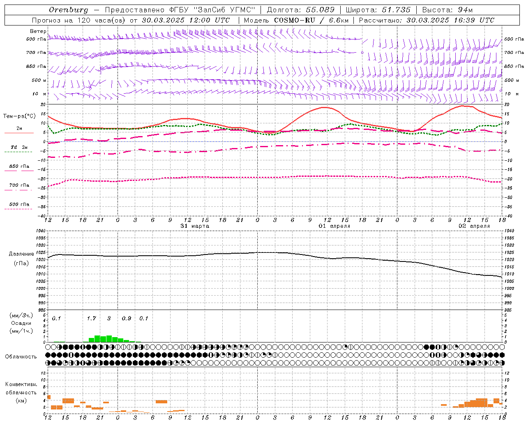Click the "01 апреля" date label
The image size is (526, 421).
(x=335, y=226)
